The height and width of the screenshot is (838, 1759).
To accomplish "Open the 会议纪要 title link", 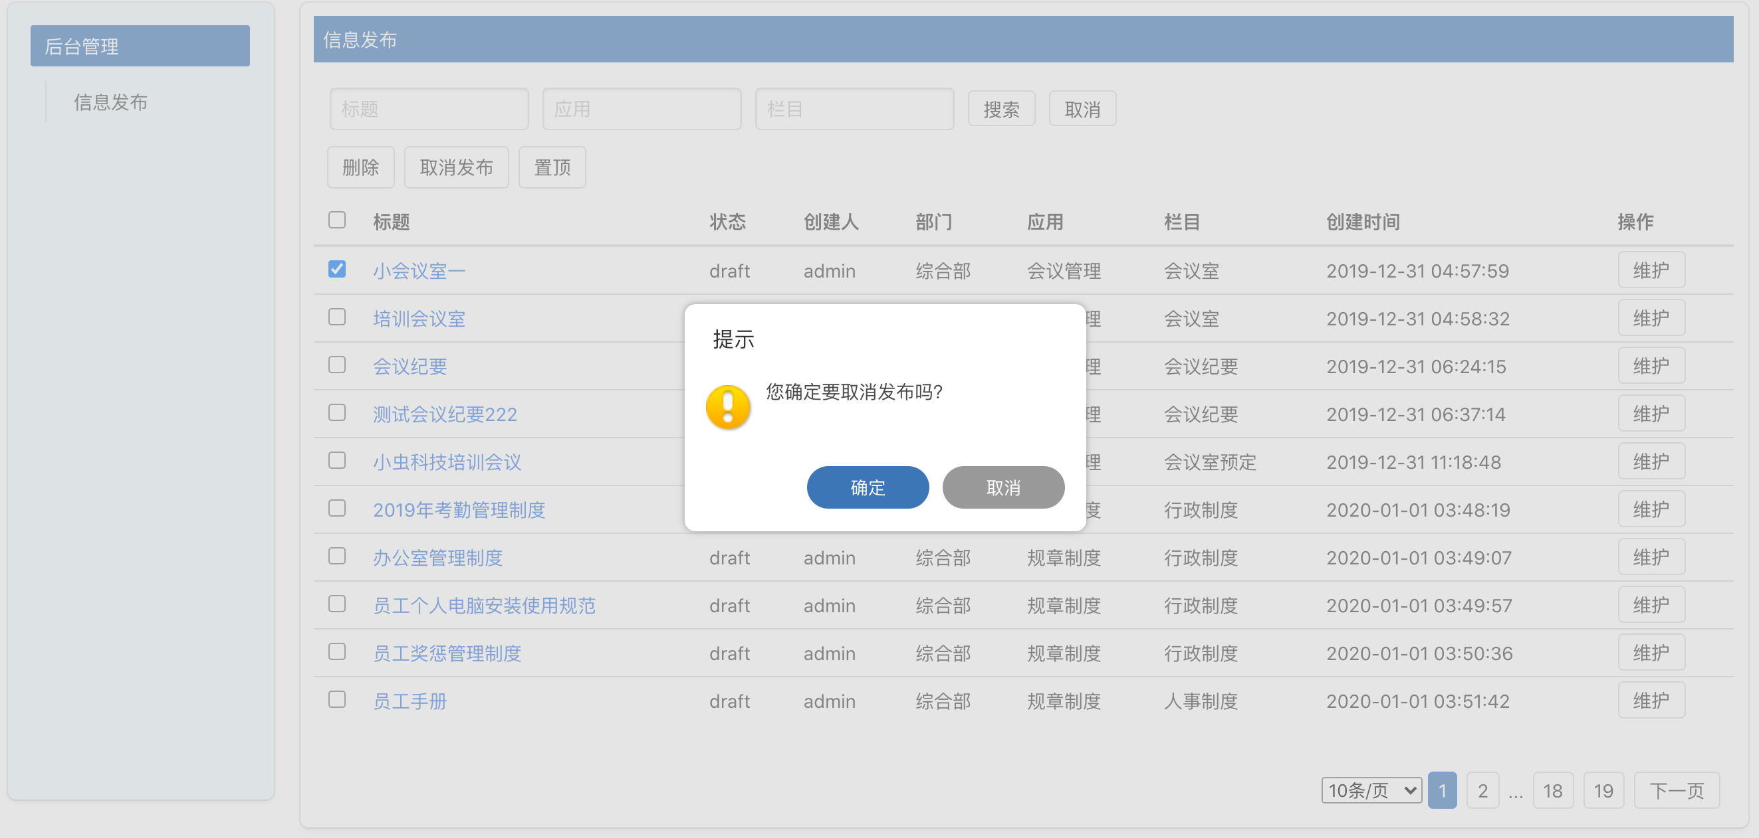I will tap(410, 366).
